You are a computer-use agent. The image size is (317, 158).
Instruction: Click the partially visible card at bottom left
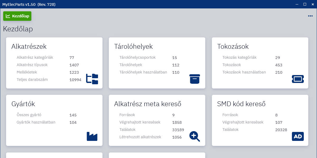(x=54, y=156)
